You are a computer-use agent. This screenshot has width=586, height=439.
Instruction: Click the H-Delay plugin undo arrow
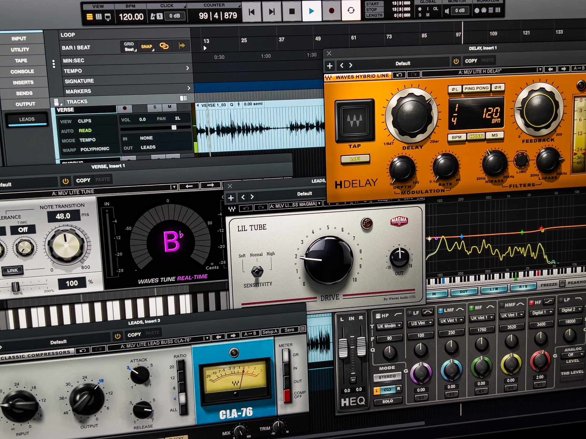tap(399, 75)
